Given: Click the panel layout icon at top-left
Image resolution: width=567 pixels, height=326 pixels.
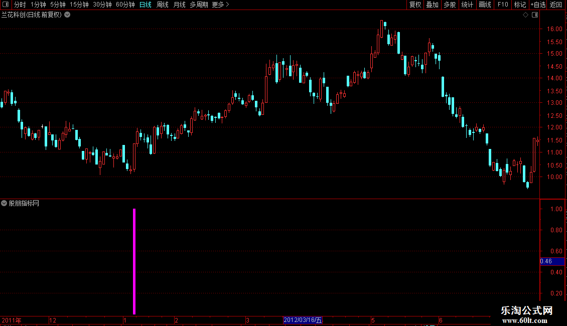Looking at the screenshot, I should (x=6, y=5).
